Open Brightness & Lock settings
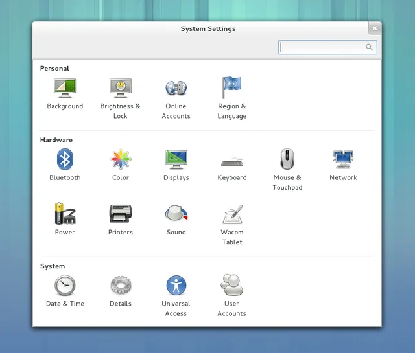This screenshot has width=415, height=353. click(121, 88)
